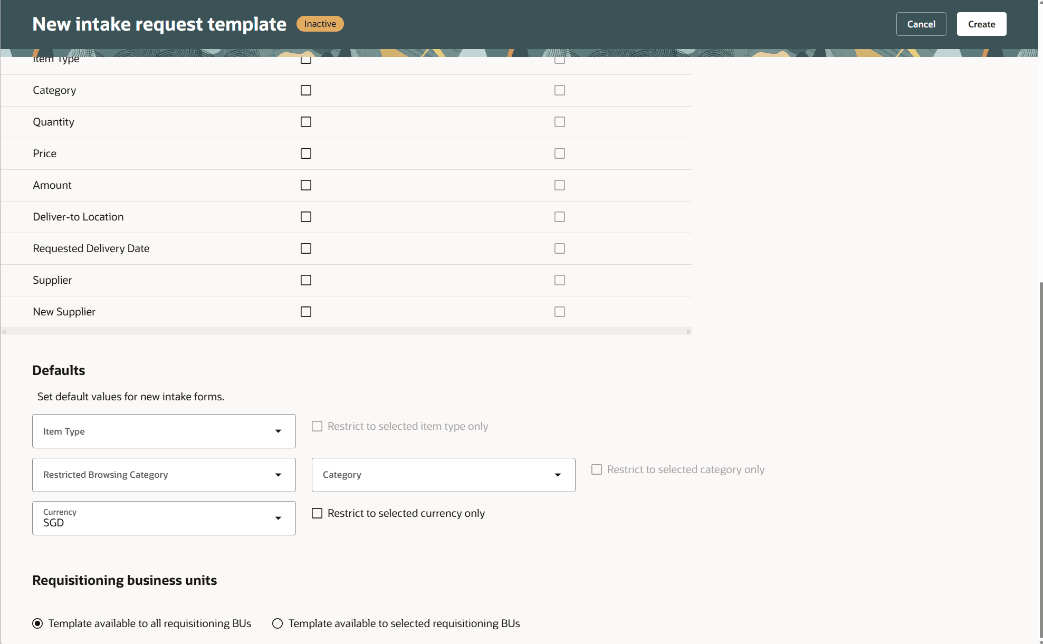
Task: Tick the second checkbox in the Supplier row
Action: (x=560, y=280)
